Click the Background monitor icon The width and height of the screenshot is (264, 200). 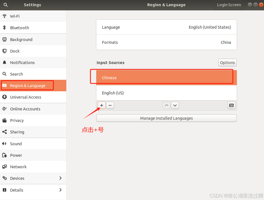(x=4, y=39)
